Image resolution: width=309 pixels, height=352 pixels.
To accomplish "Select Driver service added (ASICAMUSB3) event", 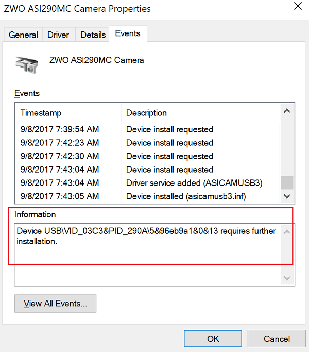I will [147, 183].
